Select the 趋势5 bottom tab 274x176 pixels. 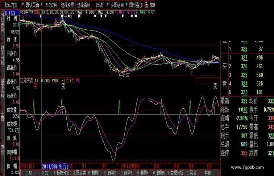pos(159,173)
